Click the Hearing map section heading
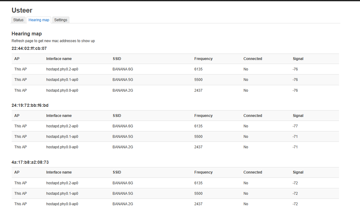The width and height of the screenshot is (360, 224). (x=27, y=34)
